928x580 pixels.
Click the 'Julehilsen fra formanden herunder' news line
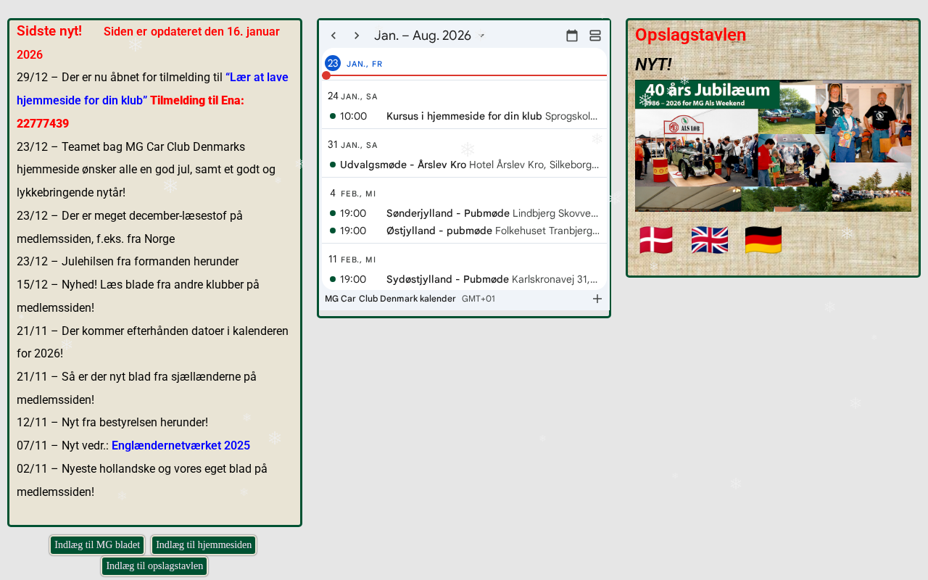[128, 262]
